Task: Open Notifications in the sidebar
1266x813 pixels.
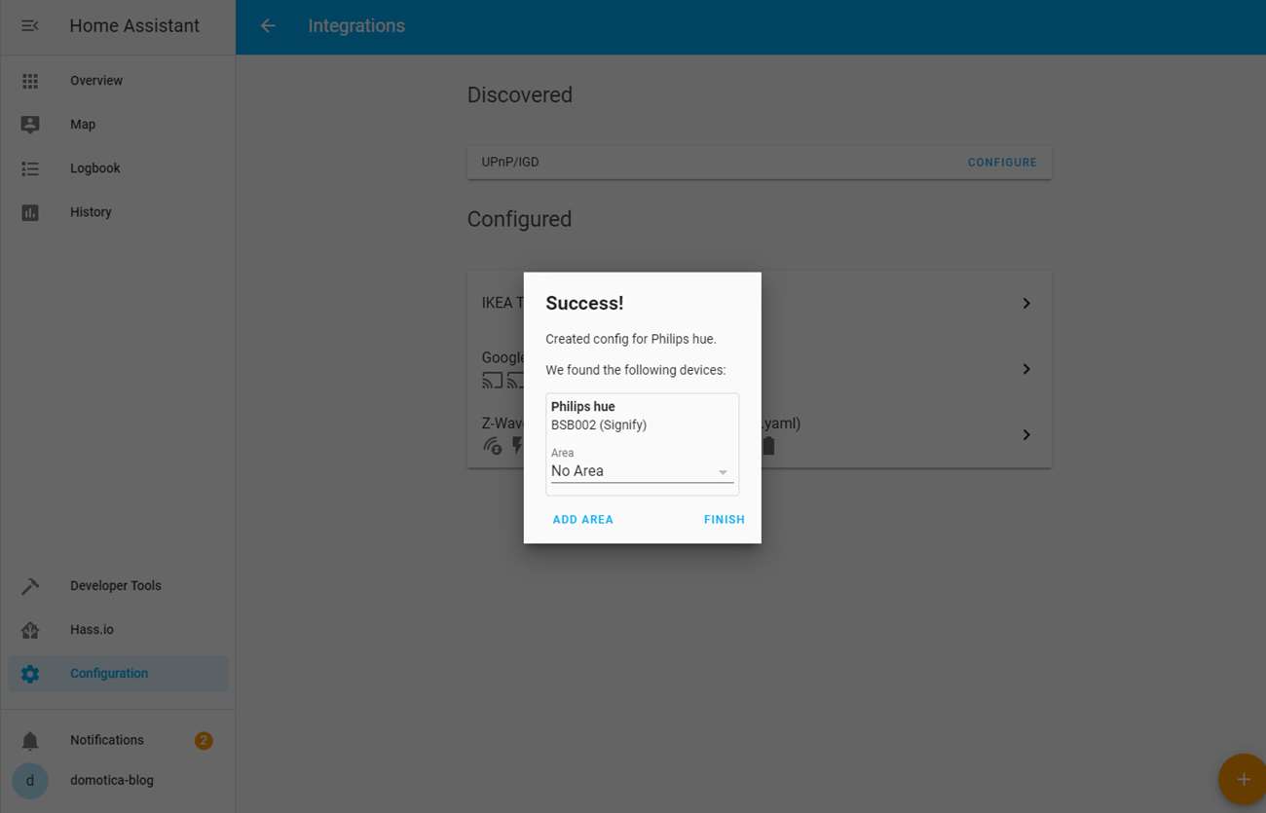Action: (x=118, y=741)
